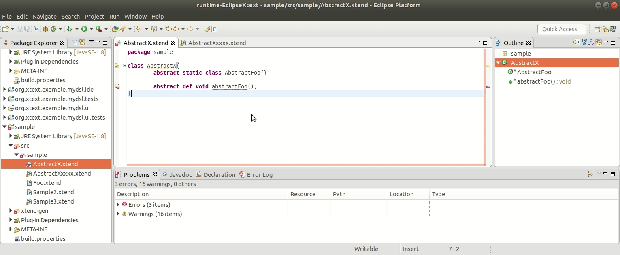Screen dimensions: 620x255
Task: Close the Problems view tab
Action: (x=154, y=174)
